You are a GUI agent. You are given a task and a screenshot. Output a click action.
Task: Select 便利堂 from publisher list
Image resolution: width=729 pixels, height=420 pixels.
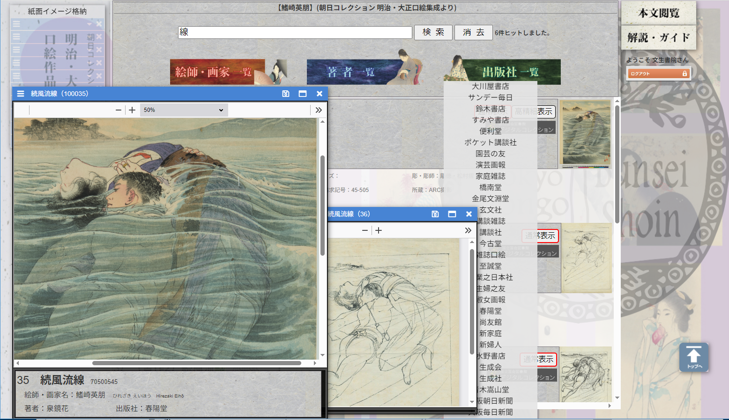click(x=491, y=131)
